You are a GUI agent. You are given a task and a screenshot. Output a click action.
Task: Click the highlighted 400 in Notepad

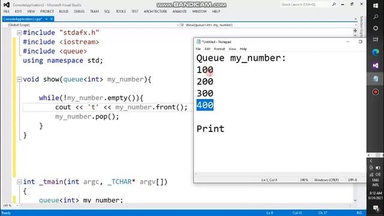pos(205,105)
